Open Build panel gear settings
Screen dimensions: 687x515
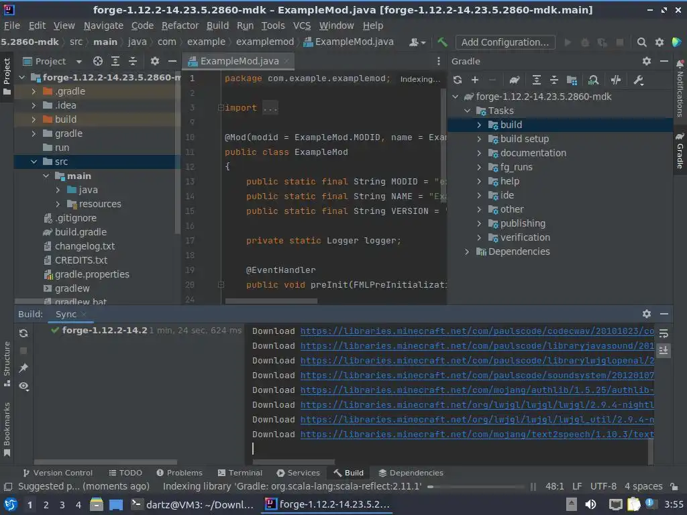[x=647, y=314]
